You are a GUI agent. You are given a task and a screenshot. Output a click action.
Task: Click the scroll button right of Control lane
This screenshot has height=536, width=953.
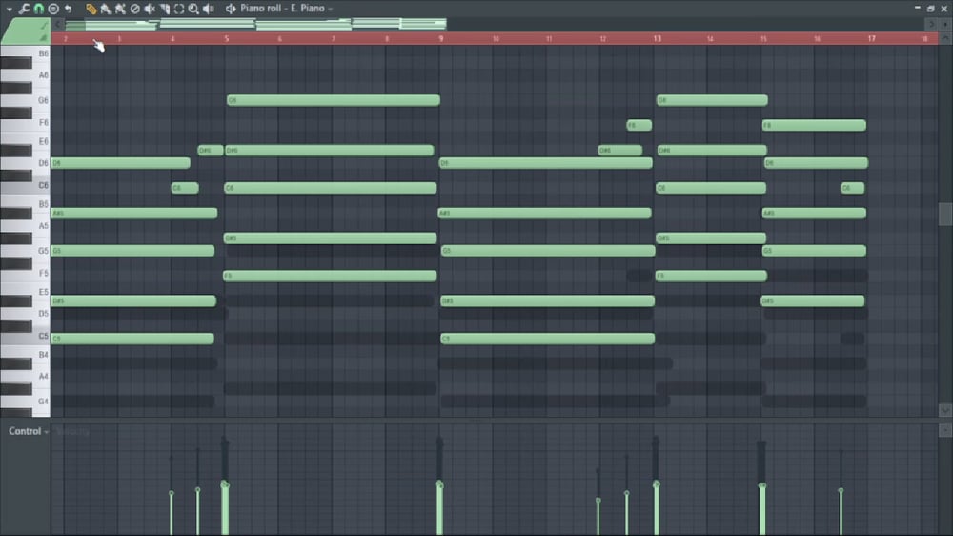pyautogui.click(x=945, y=431)
